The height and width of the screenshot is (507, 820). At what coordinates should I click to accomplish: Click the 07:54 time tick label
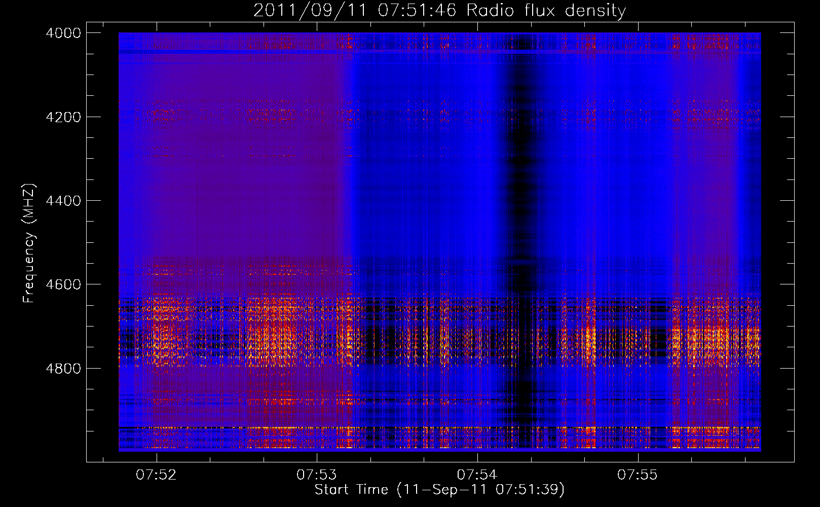pyautogui.click(x=477, y=475)
